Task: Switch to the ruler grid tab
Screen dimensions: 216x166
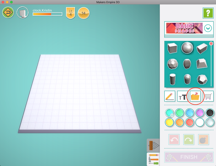Action: coord(153,145)
